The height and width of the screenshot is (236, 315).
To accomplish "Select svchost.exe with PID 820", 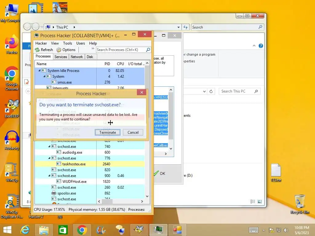I will pos(90,170).
